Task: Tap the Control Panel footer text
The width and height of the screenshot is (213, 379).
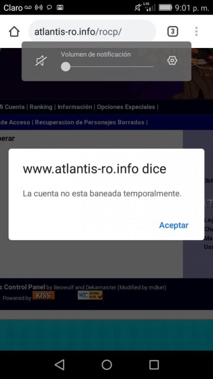Action: [x=25, y=287]
